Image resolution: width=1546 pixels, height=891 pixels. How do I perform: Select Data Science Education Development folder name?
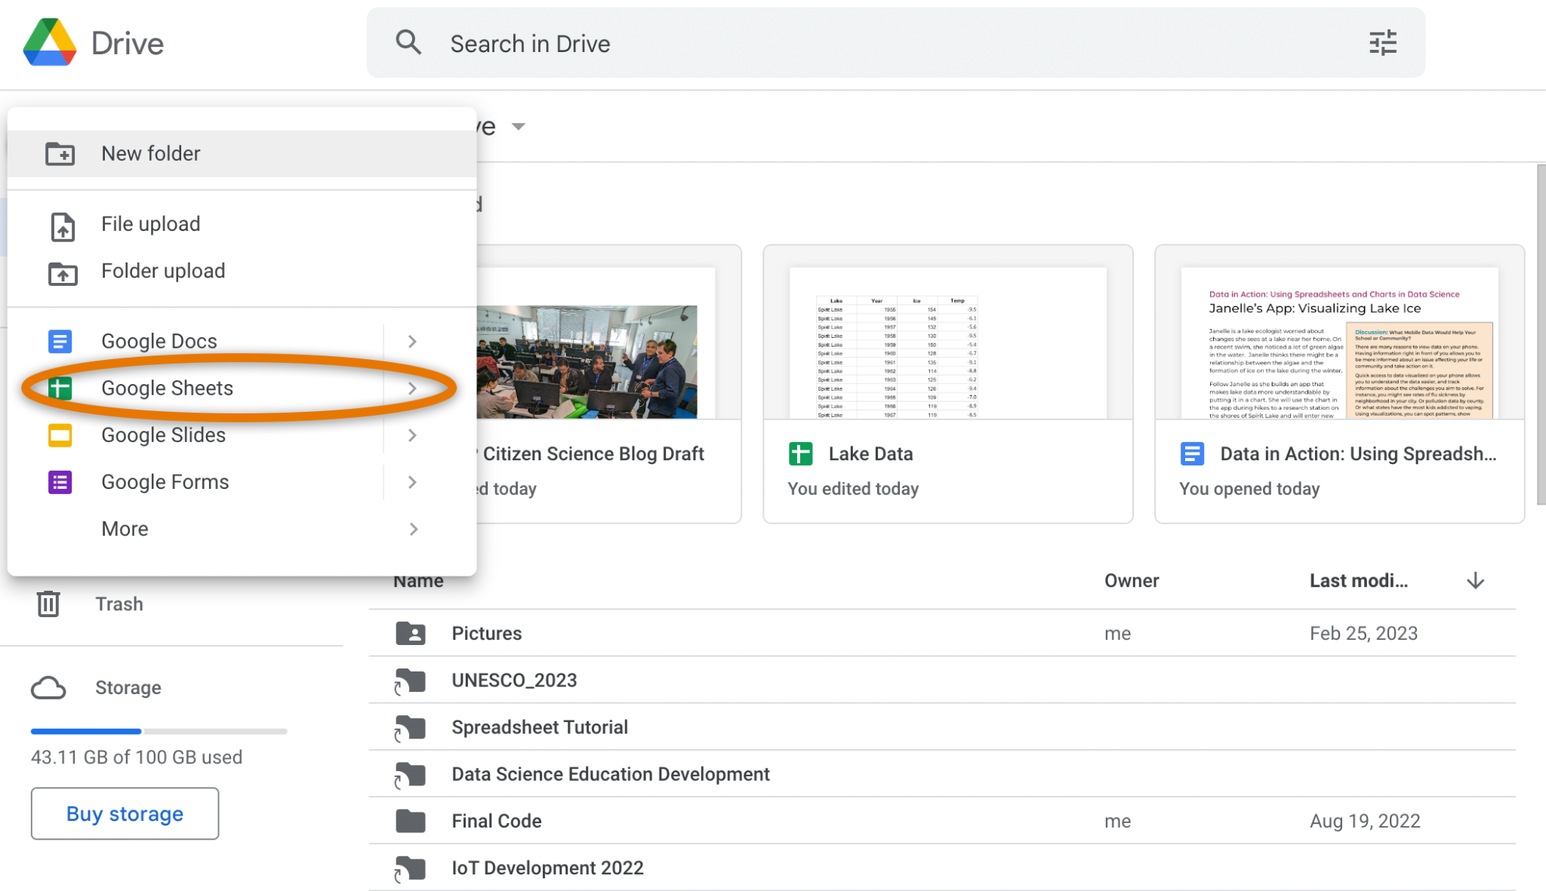tap(611, 774)
